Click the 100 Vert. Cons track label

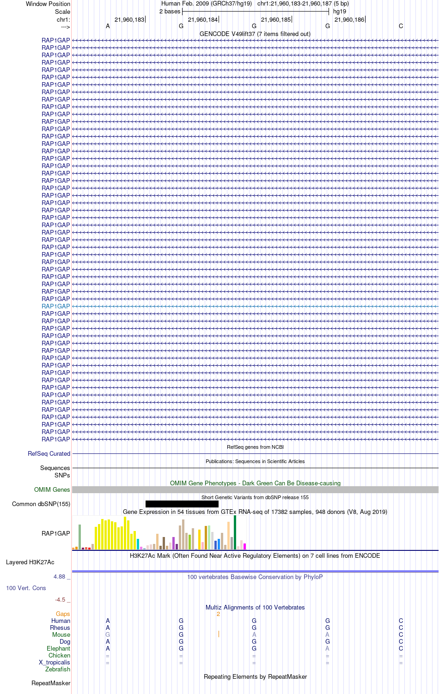pyautogui.click(x=26, y=588)
